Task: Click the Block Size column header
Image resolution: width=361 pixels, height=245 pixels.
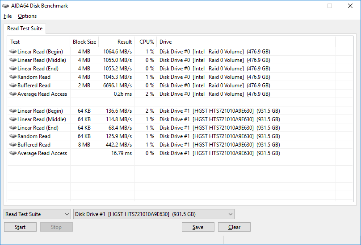Action: [x=84, y=42]
